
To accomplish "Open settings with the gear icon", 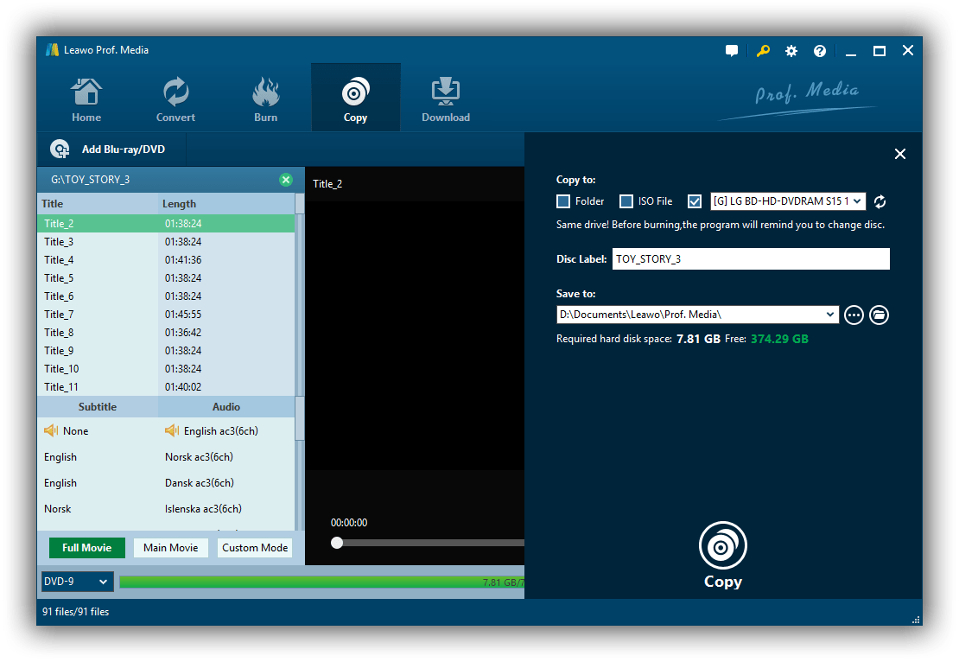I will (791, 51).
